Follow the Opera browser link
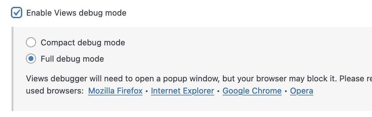 coord(302,91)
